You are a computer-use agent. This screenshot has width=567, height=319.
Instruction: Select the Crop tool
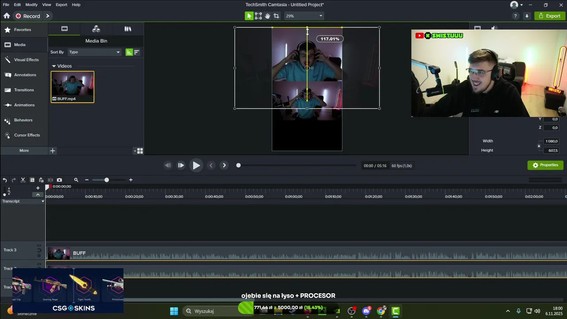276,16
